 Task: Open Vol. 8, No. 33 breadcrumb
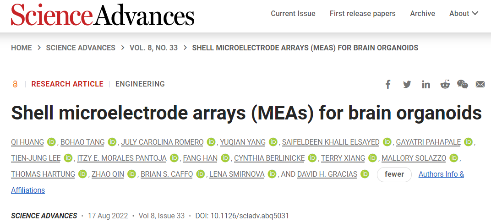pos(154,48)
